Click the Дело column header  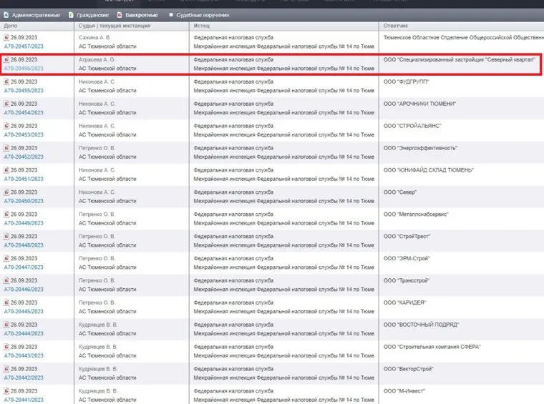pyautogui.click(x=11, y=26)
